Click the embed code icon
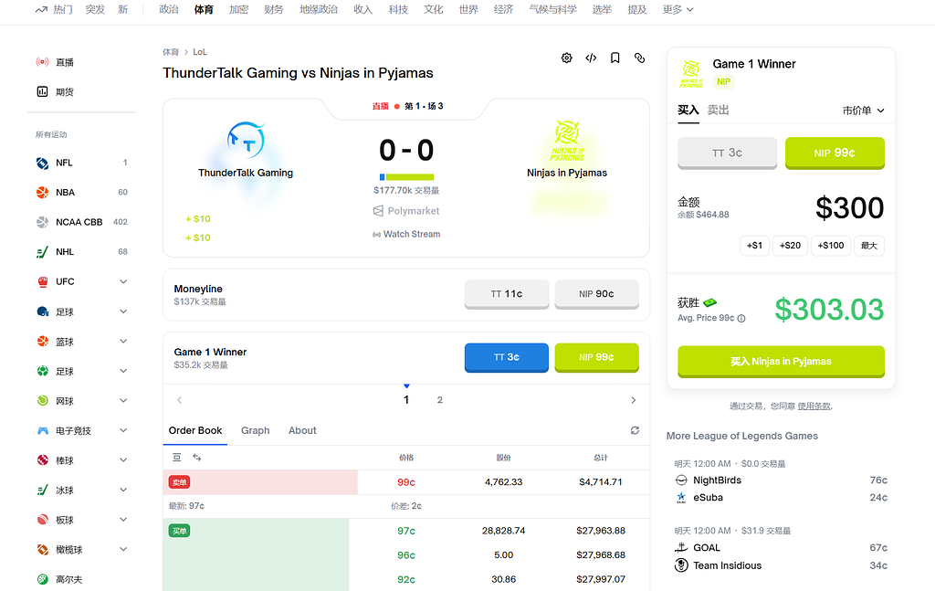The image size is (935, 591). [x=591, y=58]
